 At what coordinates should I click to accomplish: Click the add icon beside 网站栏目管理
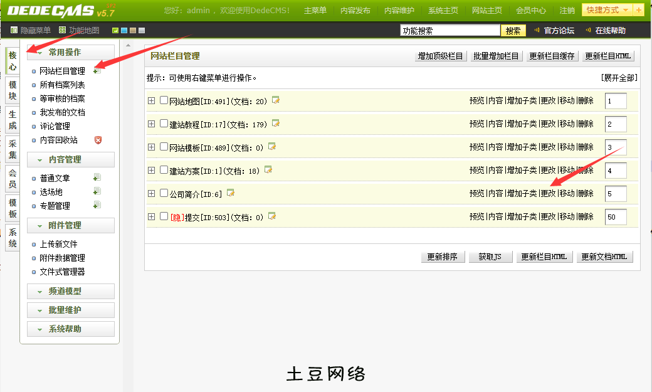(97, 71)
